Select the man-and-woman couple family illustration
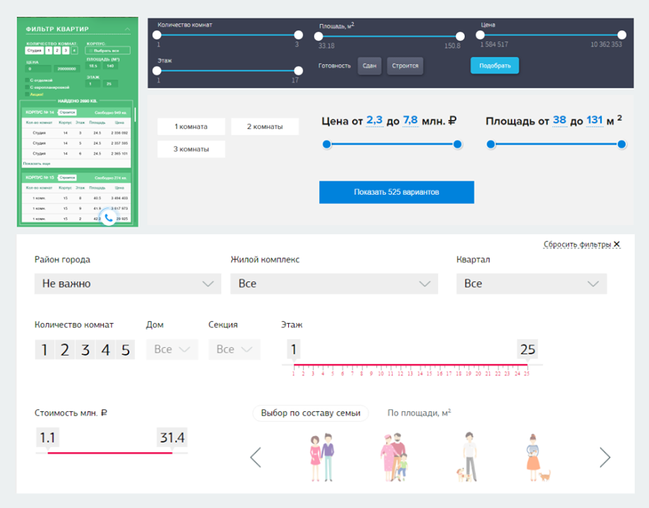This screenshot has width=649, height=508. click(x=323, y=457)
